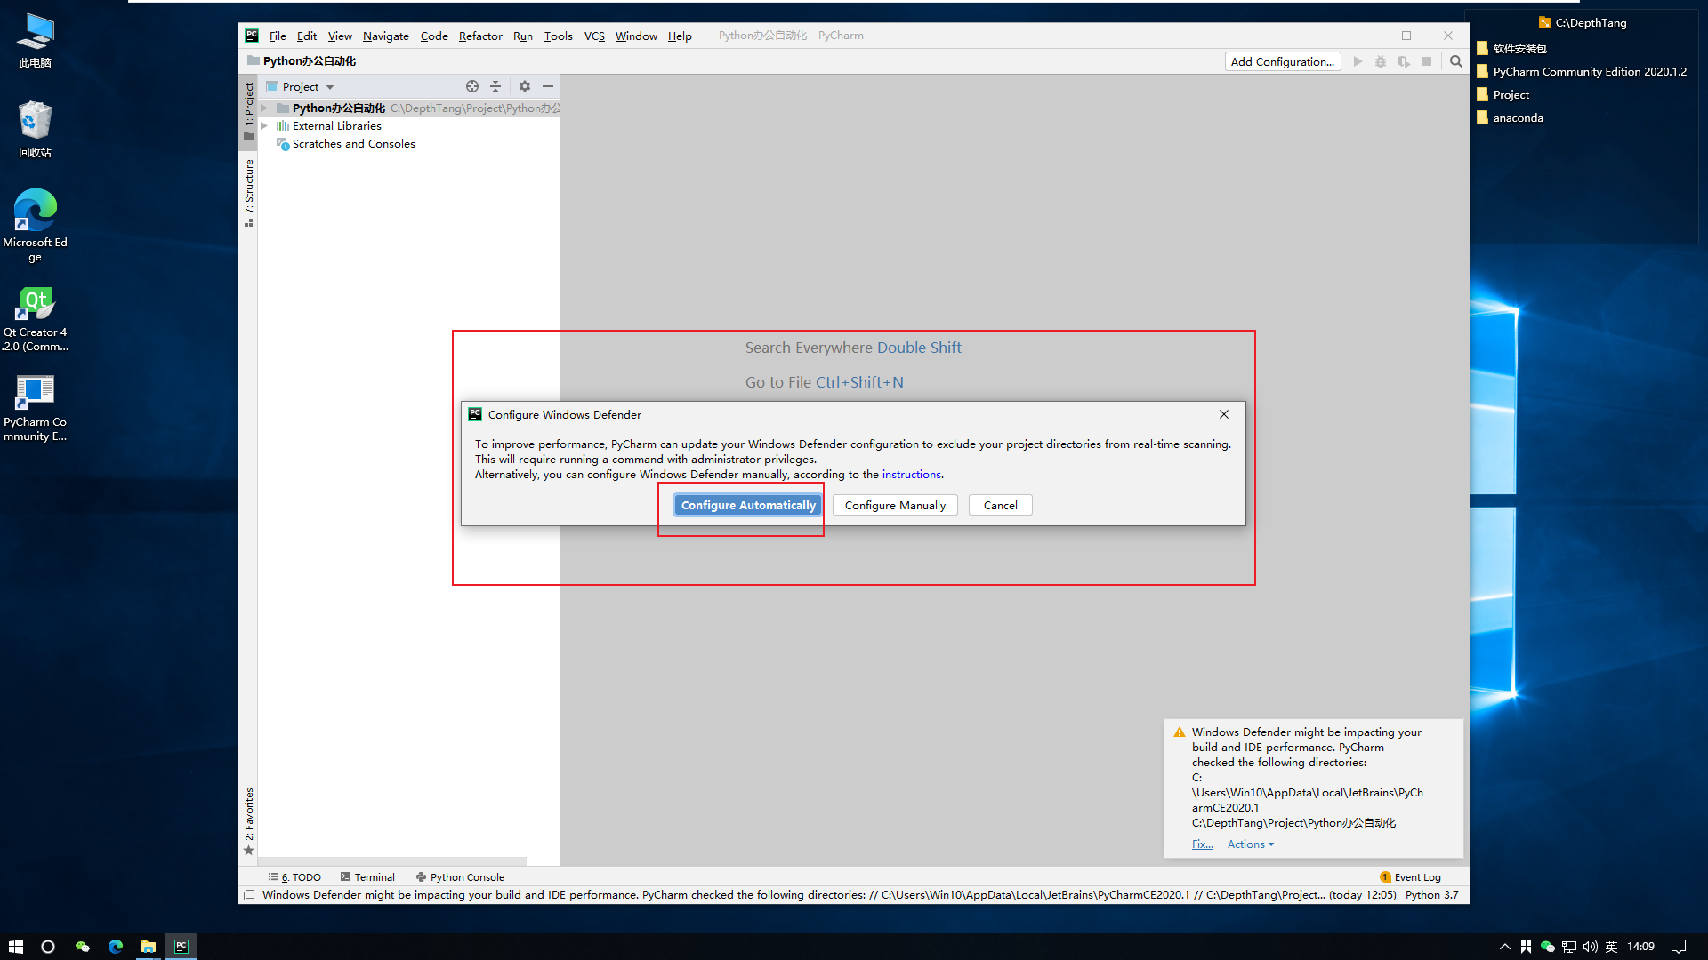
Task: Open the Terminal tool window tab
Action: click(367, 876)
